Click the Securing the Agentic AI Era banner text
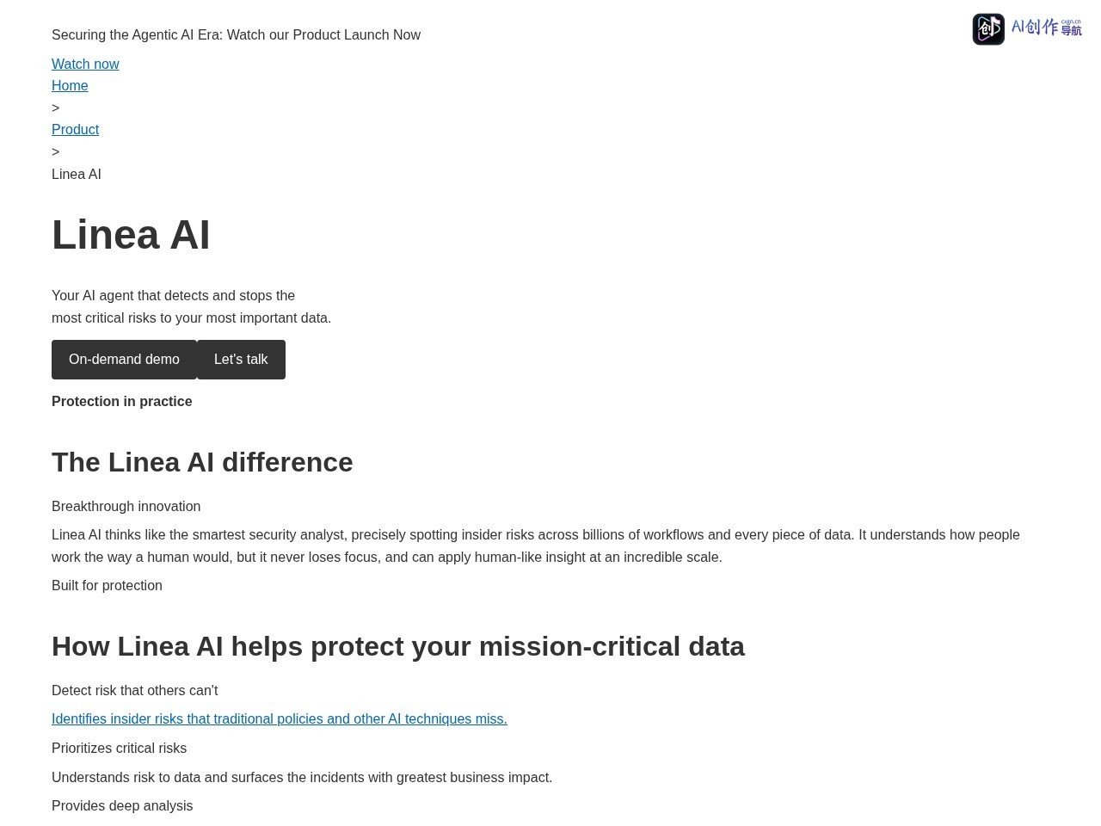 point(236,34)
